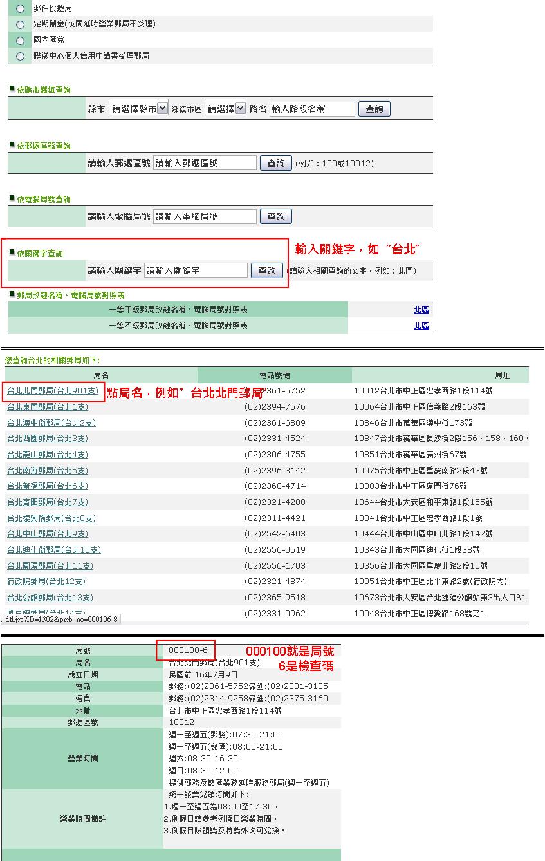Open the 縣市 dropdown list

click(x=138, y=109)
